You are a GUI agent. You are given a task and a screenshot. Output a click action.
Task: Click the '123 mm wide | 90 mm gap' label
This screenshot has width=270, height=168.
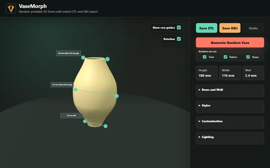pyautogui.click(x=62, y=85)
